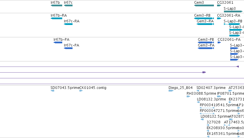Click the AT25363 EST arrow
244x138 pixels.
click(230, 91)
